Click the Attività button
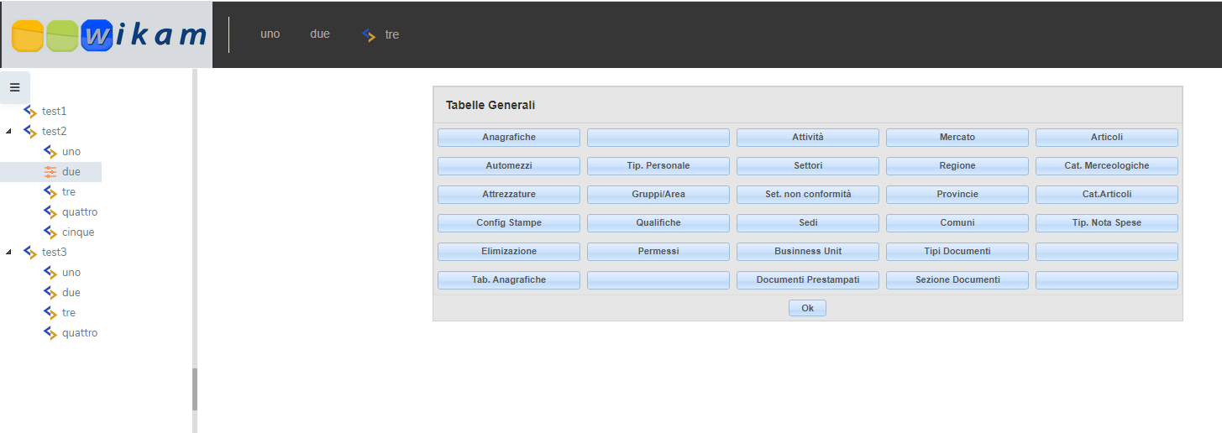Screen dimensions: 1222x433 (x=808, y=138)
